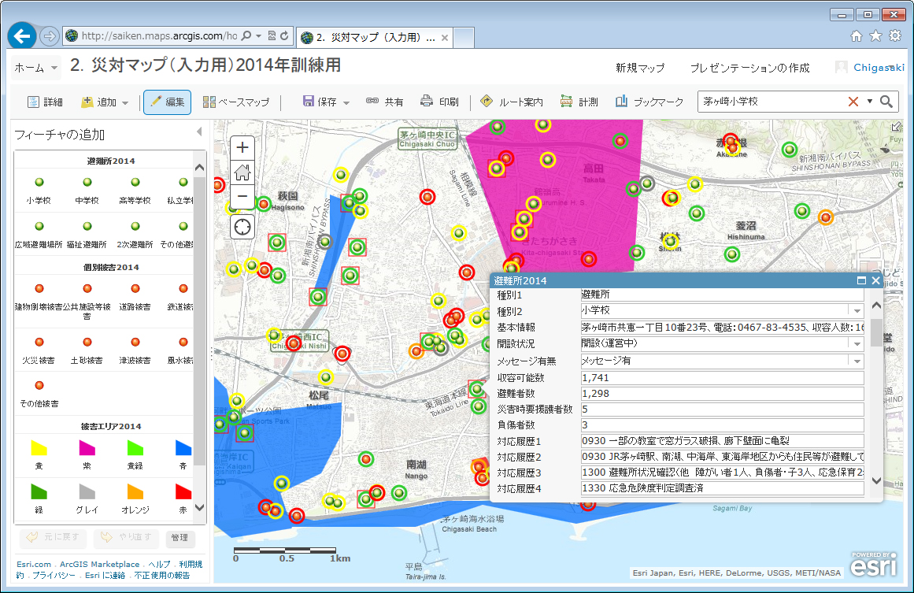The image size is (914, 593).
Task: Select the 小学校 shelter feature template
Action: 39,189
